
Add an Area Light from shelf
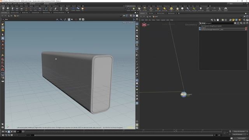[x=145, y=9]
